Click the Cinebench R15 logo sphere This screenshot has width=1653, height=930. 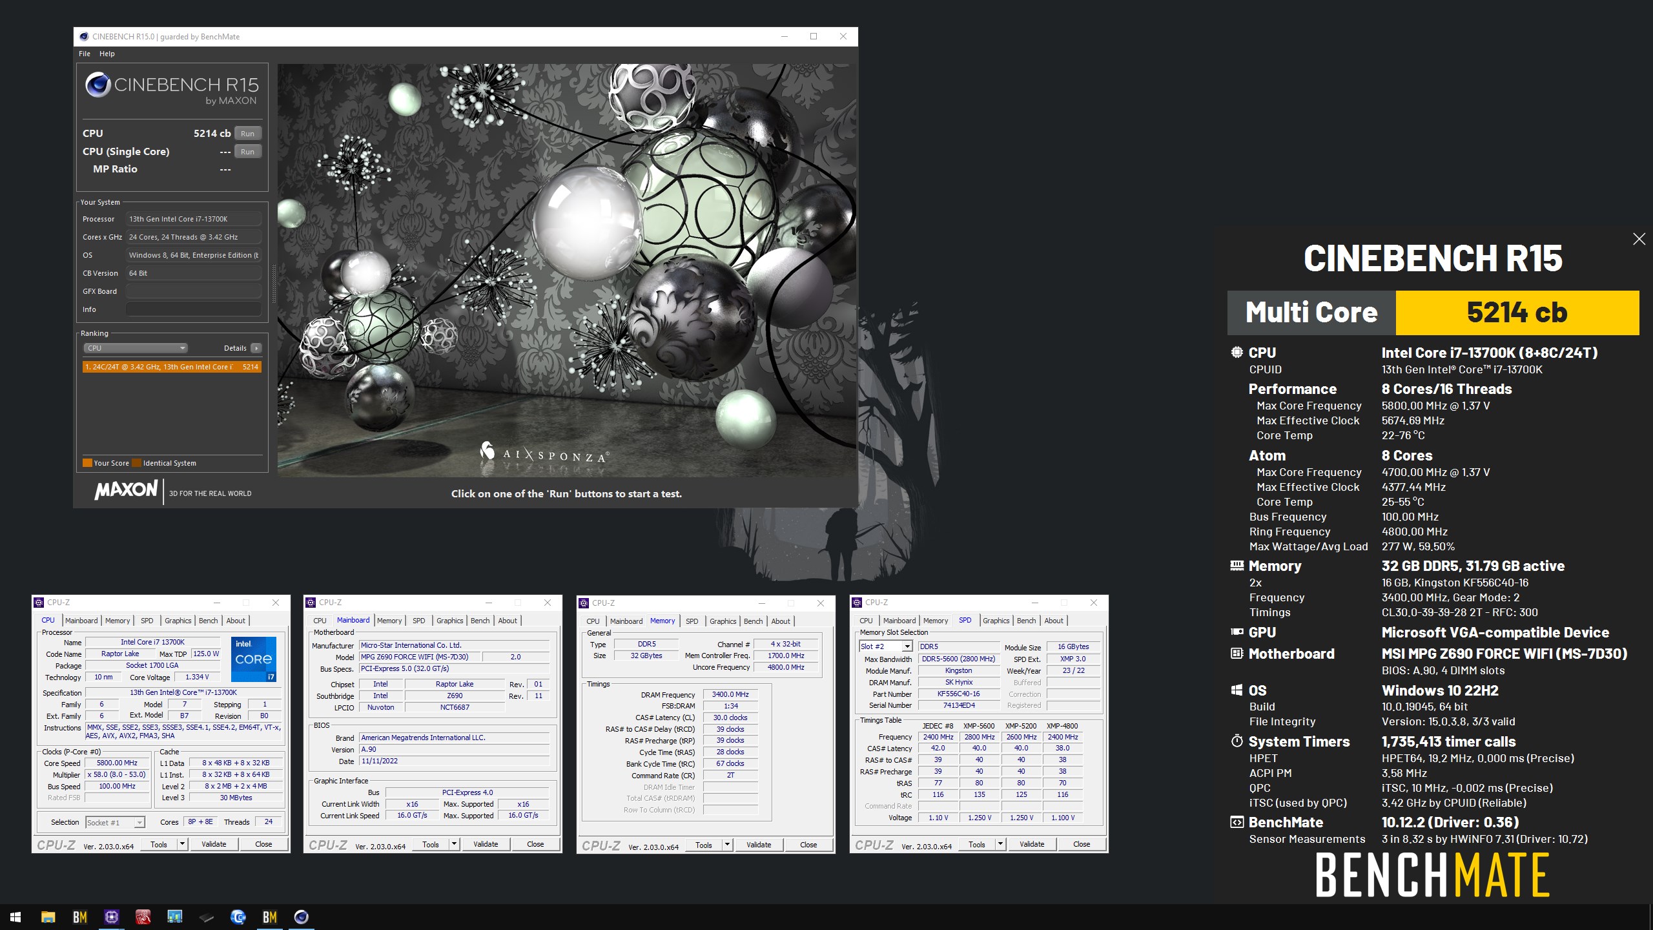[98, 85]
